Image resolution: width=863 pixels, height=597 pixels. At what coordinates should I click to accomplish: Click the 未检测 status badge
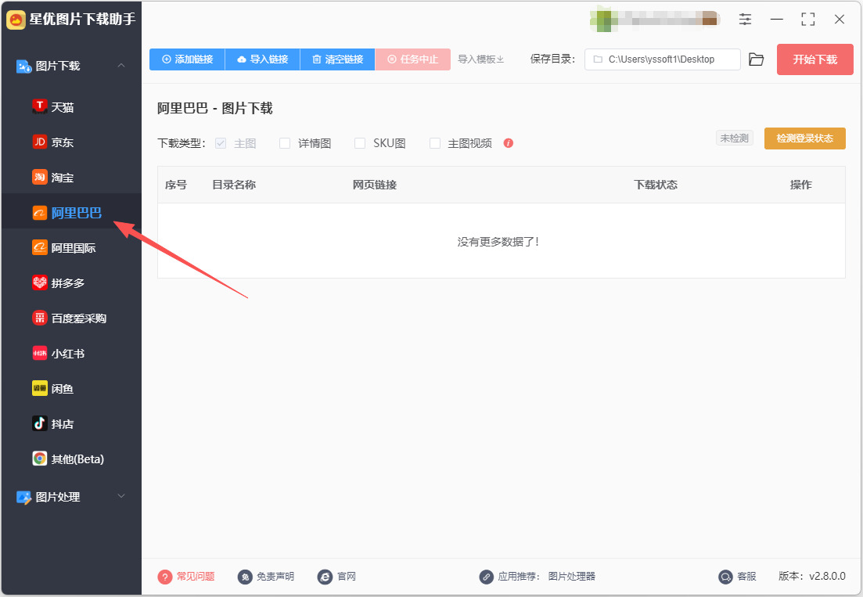click(x=734, y=138)
